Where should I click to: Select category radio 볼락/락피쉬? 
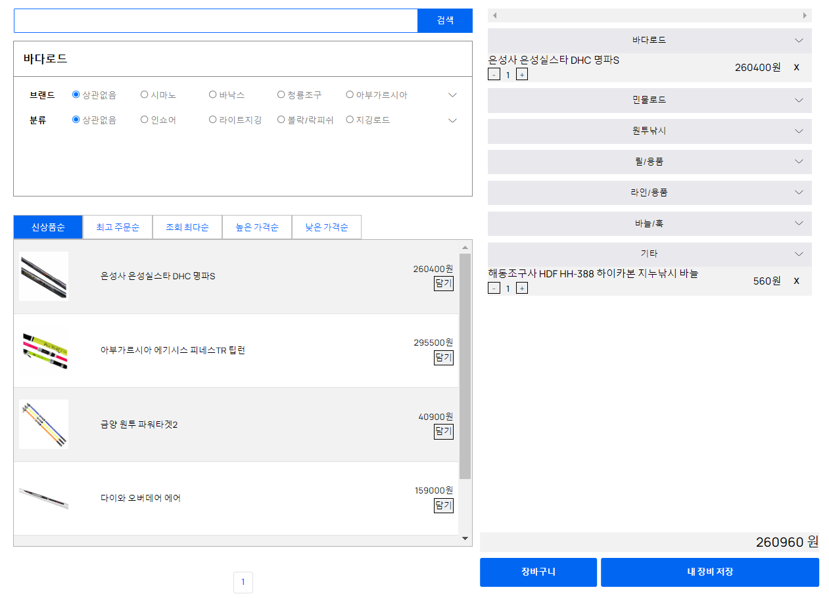[x=281, y=120]
